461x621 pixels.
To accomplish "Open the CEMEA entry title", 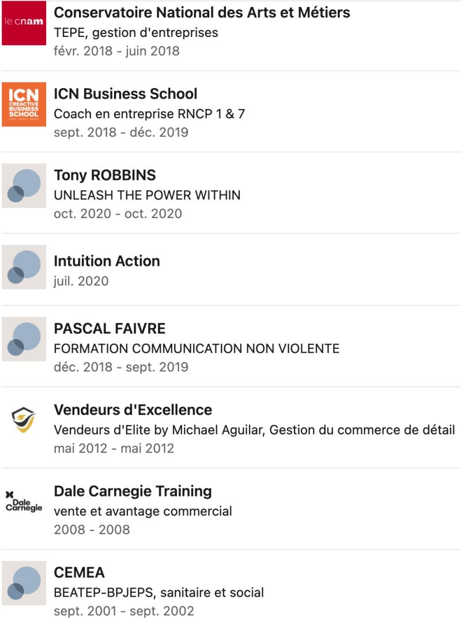I will (79, 573).
